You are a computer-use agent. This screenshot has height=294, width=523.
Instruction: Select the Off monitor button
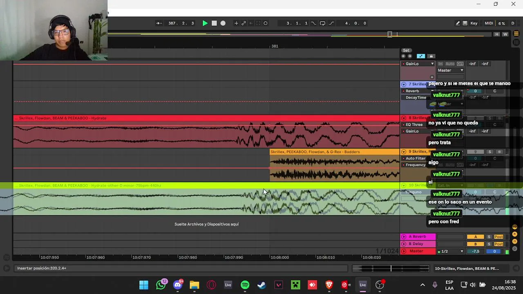[x=460, y=64]
